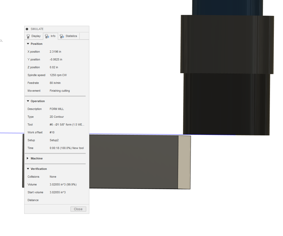Click the minus icon beside SIMULATE header
283x236 pixels.
point(27,29)
